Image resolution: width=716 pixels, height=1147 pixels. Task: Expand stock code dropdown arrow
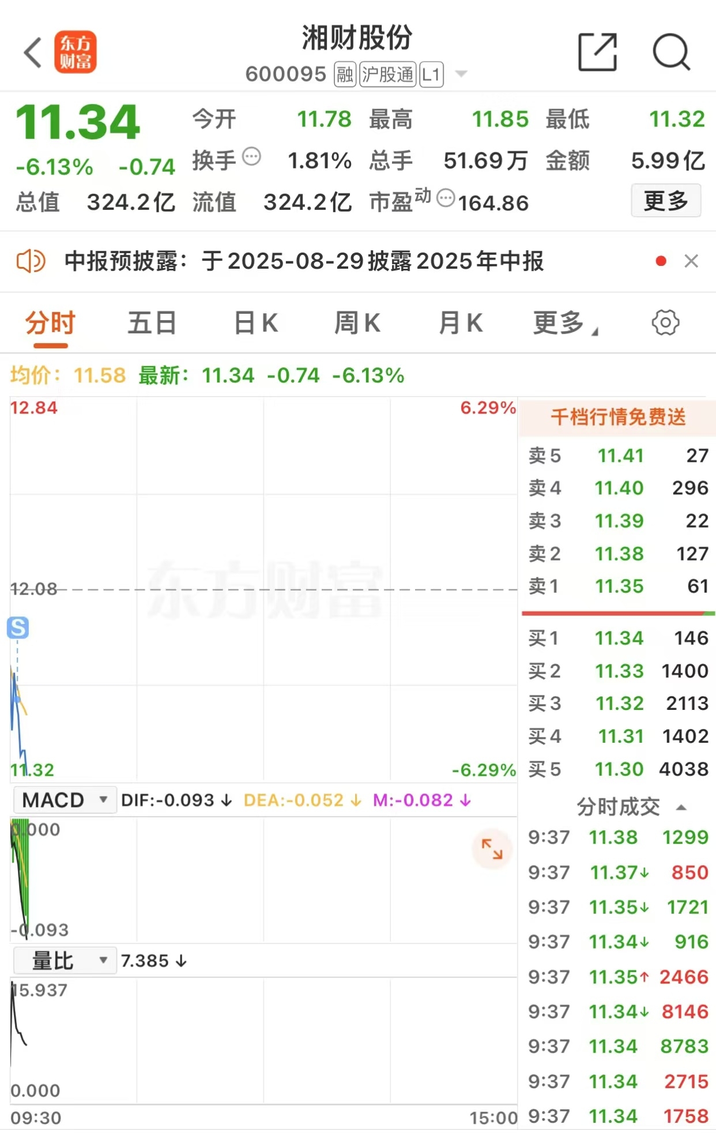point(461,74)
